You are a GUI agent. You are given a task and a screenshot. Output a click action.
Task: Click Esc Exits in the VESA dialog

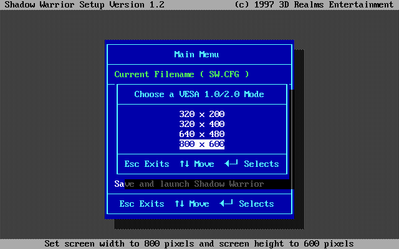click(x=147, y=164)
